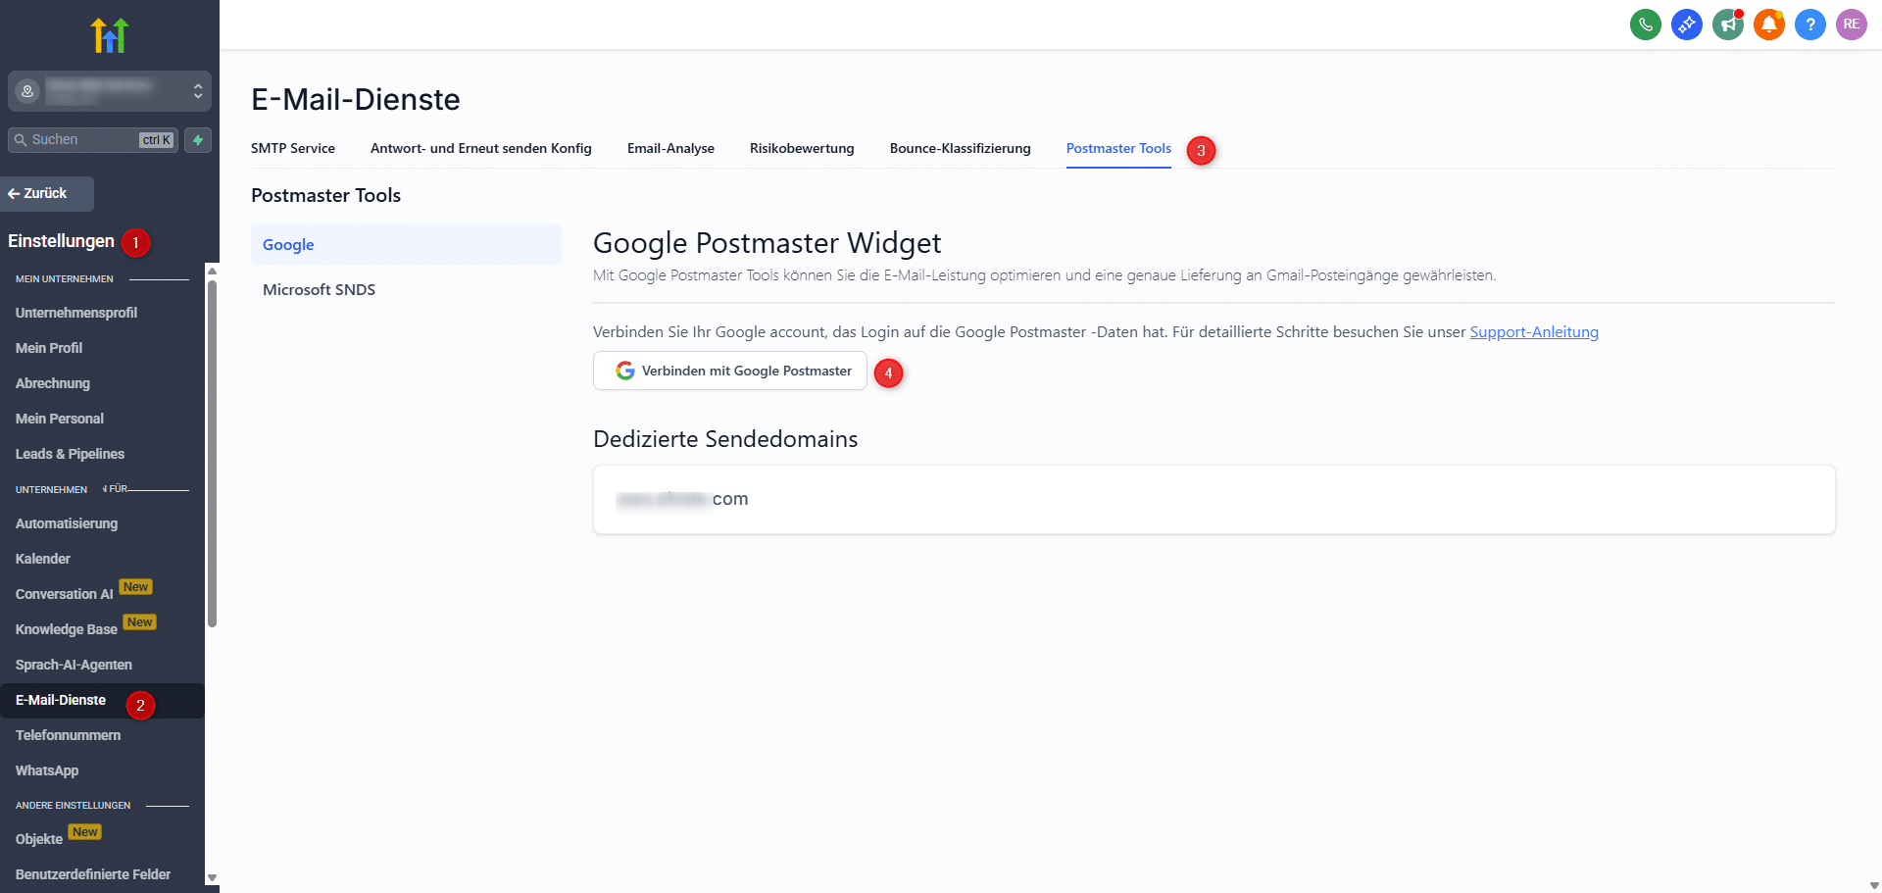This screenshot has height=893, width=1882.
Task: Open WhatsApp settings
Action: (x=47, y=770)
